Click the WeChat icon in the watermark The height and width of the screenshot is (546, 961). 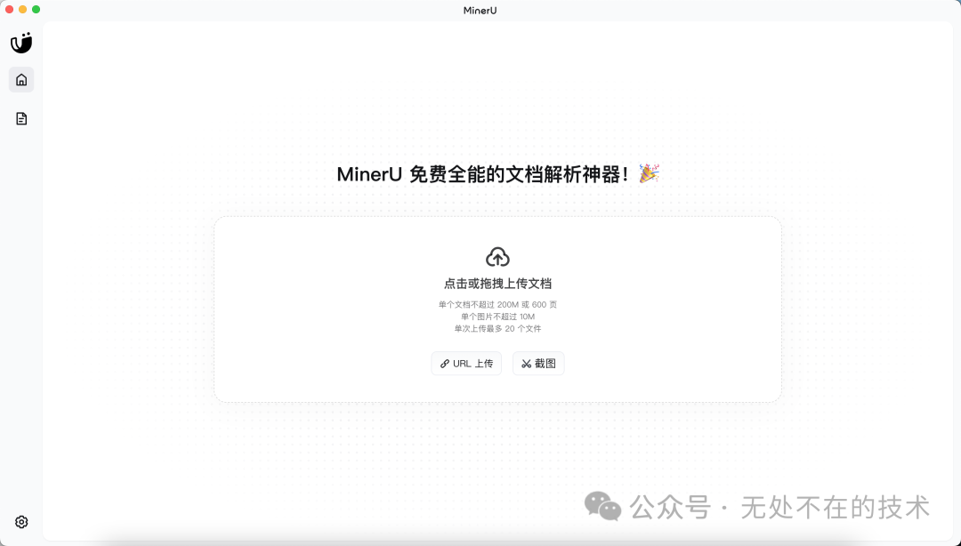603,507
